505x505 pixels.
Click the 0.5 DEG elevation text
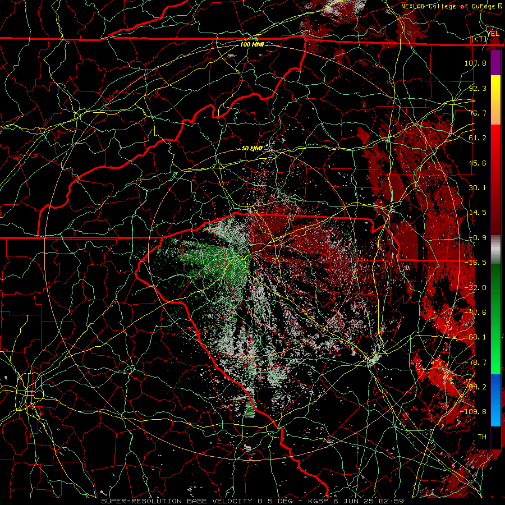pos(274,501)
